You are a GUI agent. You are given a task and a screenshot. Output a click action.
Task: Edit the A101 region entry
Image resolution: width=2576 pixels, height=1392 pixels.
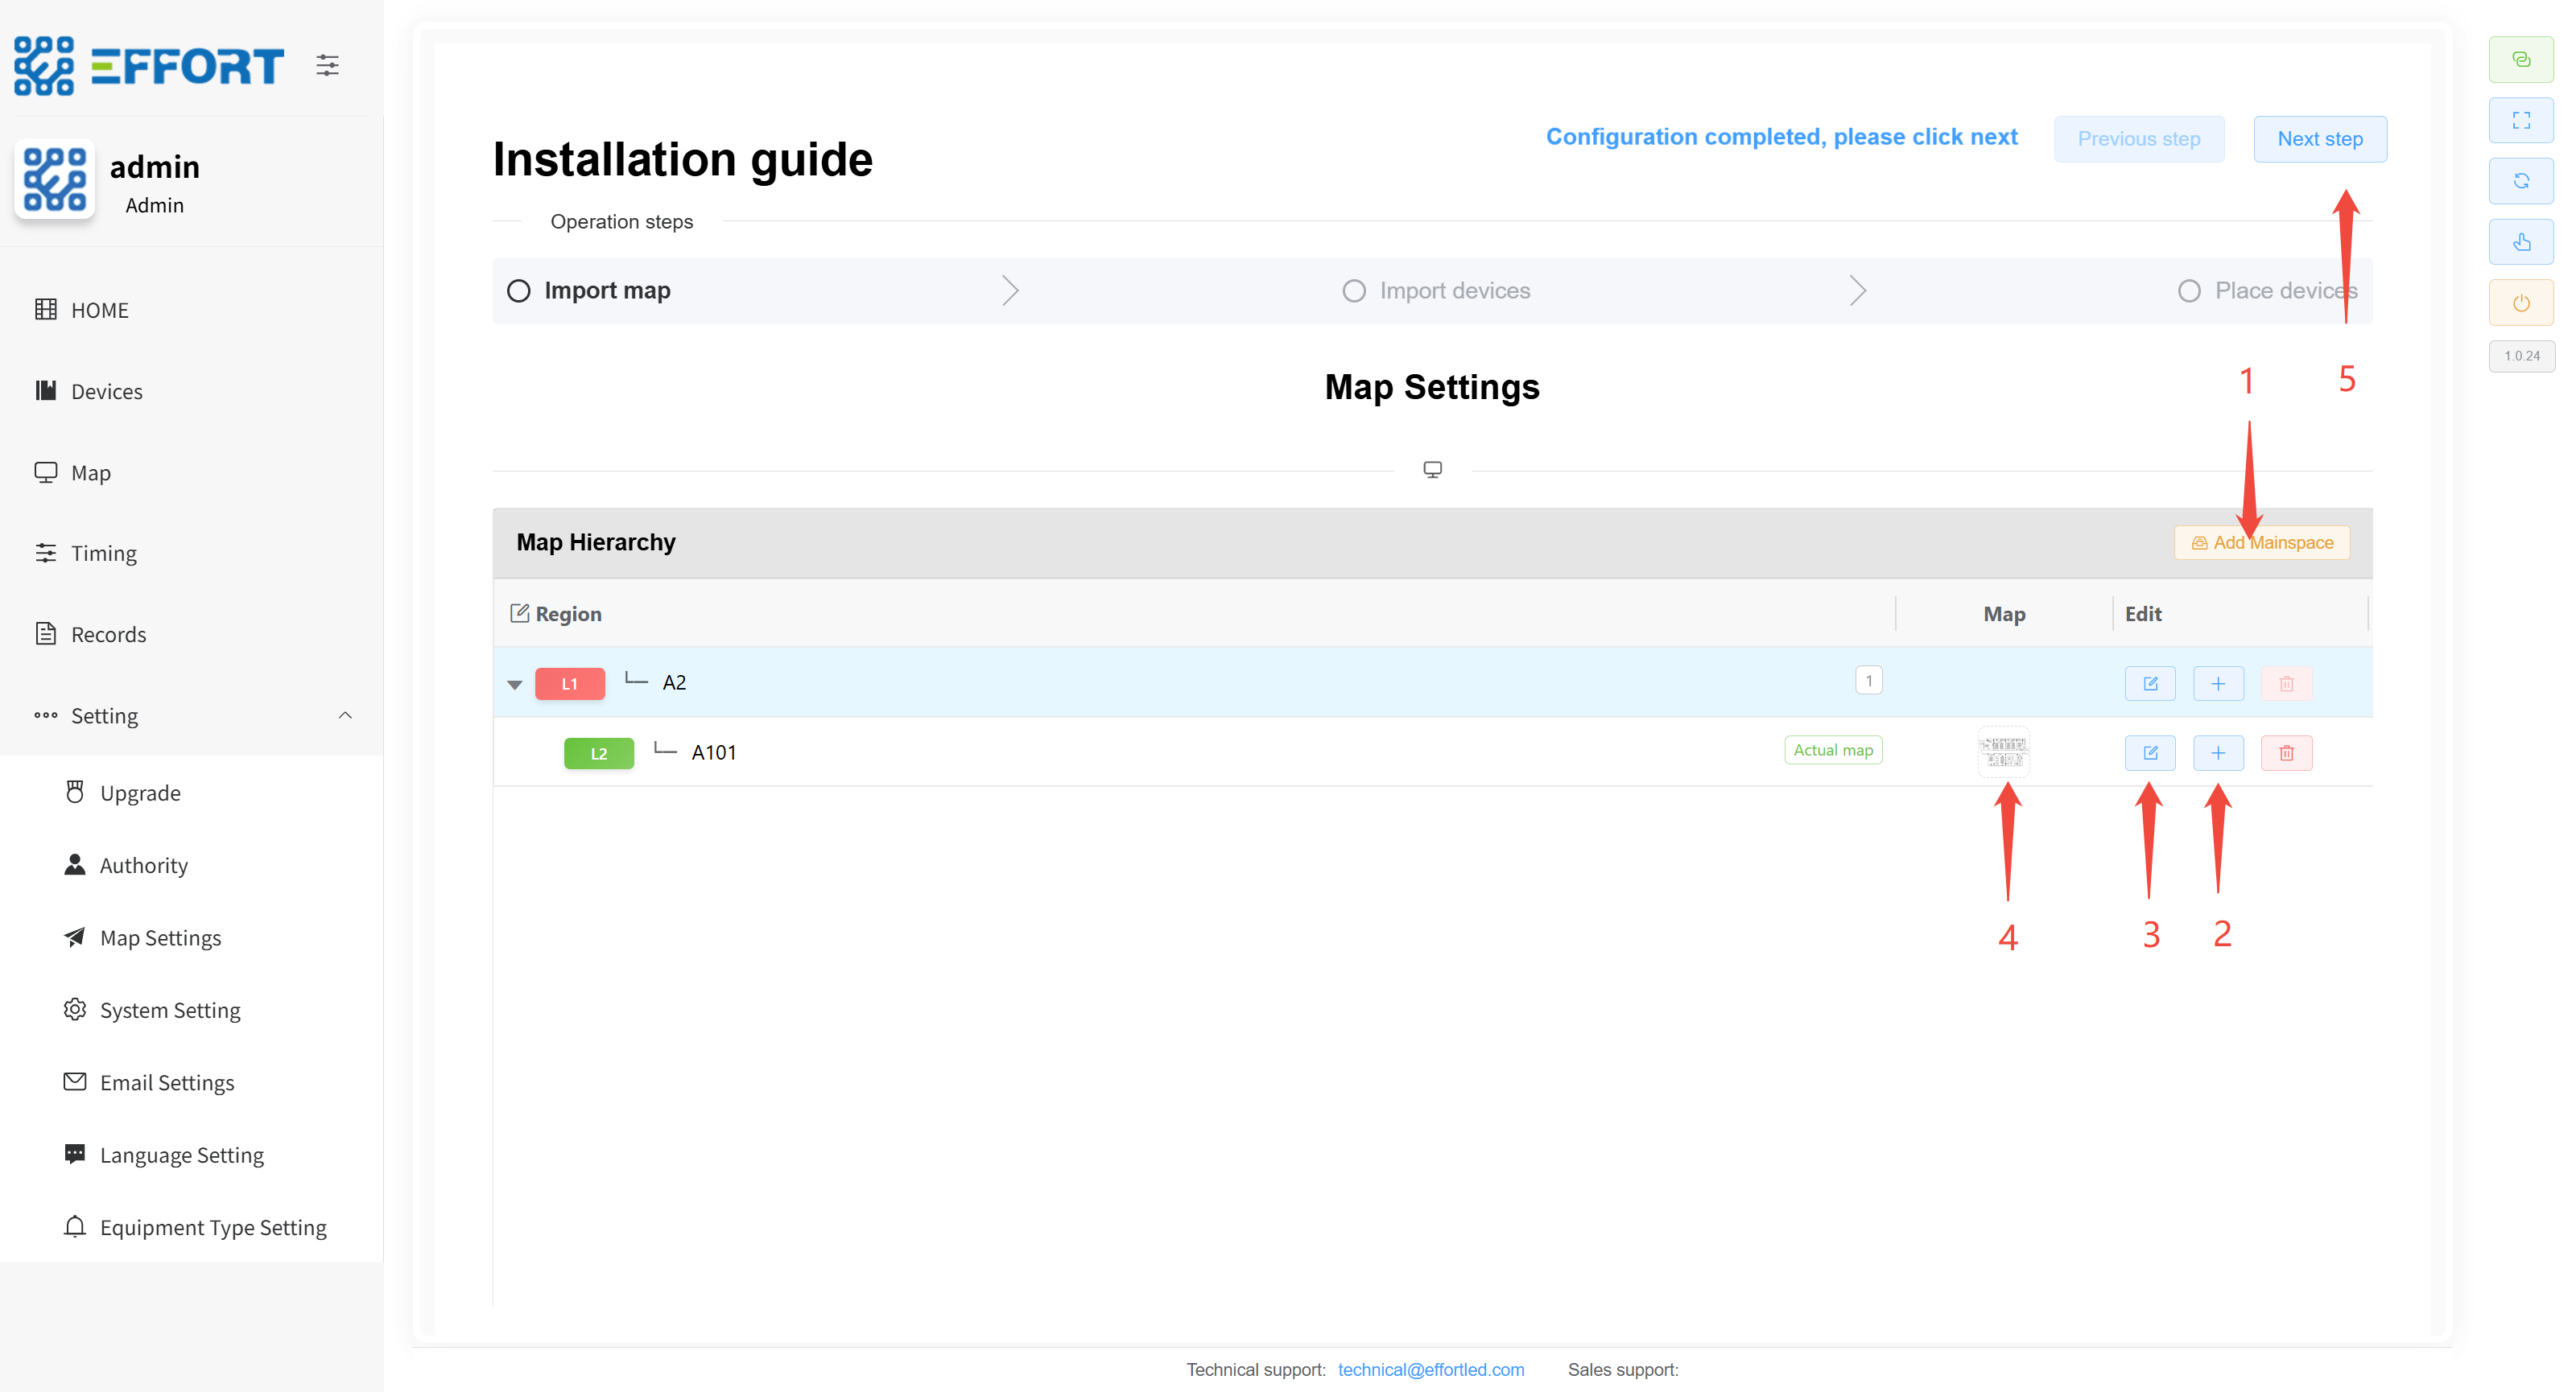[x=2149, y=752]
